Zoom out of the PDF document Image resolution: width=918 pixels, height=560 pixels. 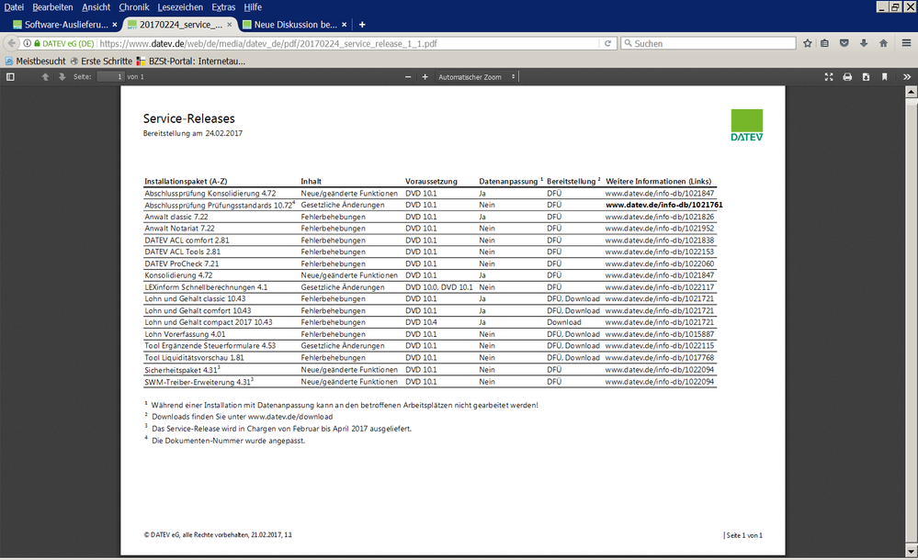(408, 77)
